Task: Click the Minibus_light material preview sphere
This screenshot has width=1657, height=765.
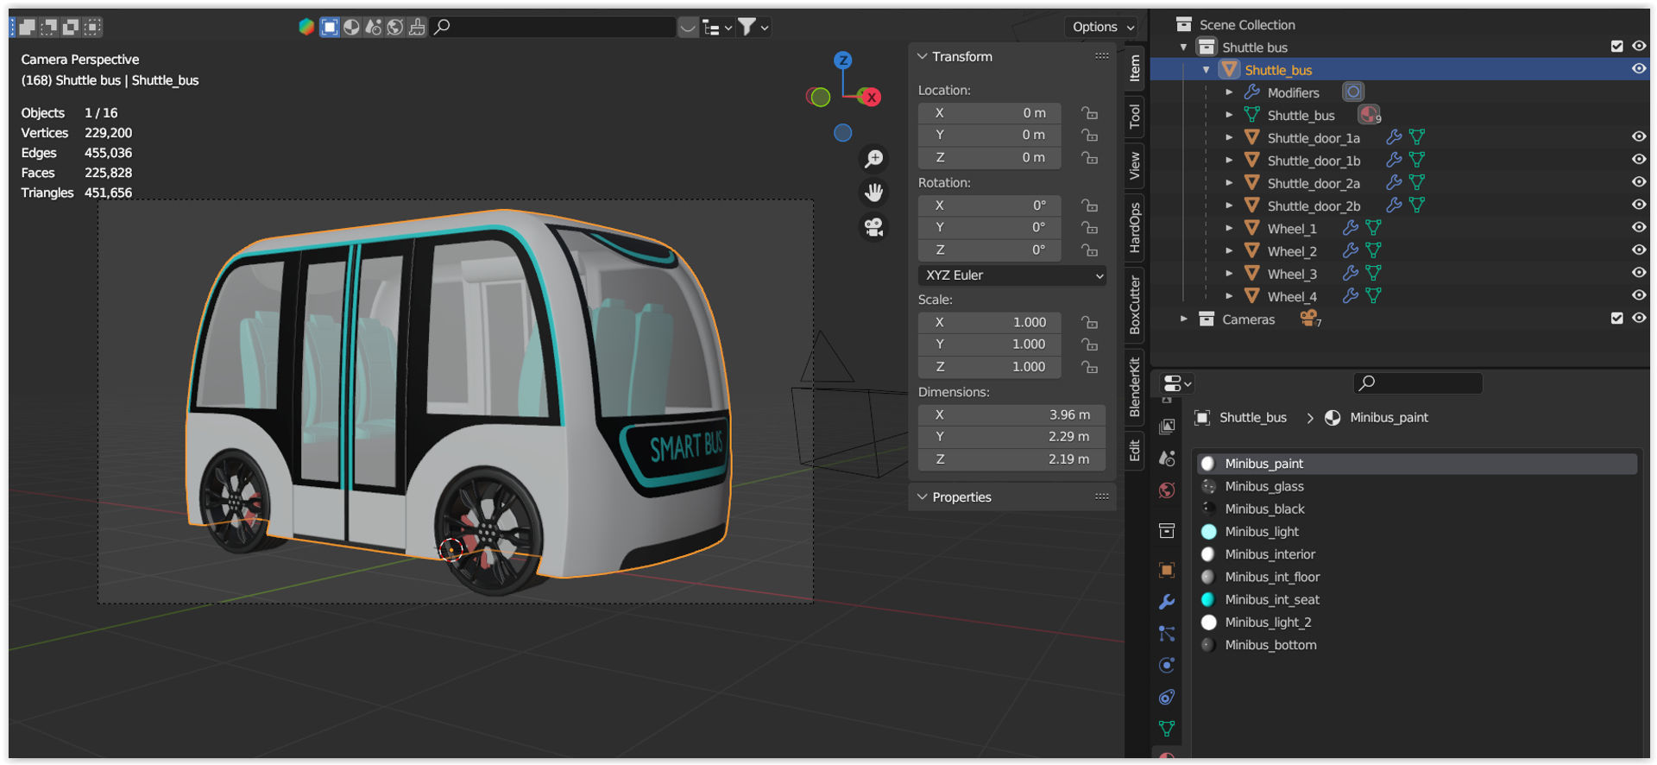Action: [x=1209, y=532]
